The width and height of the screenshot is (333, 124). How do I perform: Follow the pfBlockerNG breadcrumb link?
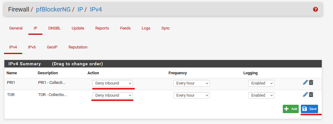(x=53, y=10)
